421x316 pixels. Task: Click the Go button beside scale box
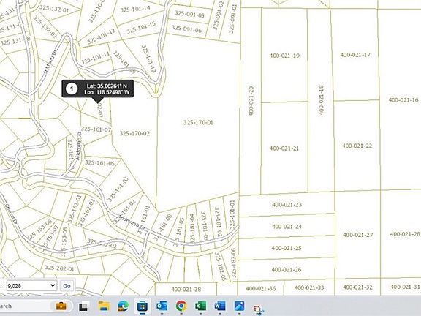click(67, 286)
